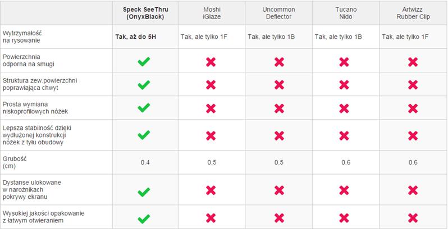Click Artwizz Rubber Clip cross in packaging row

[x=413, y=219]
